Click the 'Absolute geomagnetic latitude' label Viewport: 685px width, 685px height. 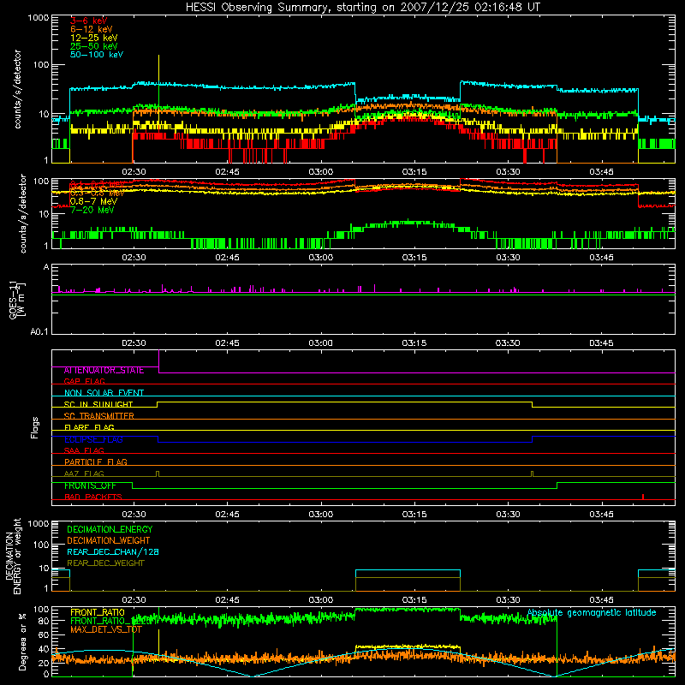click(592, 613)
